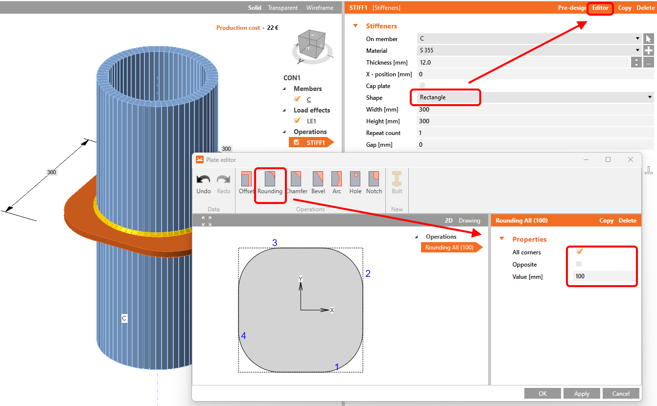This screenshot has height=406, width=657.
Task: Switch to the Drawing tab
Action: tap(469, 221)
